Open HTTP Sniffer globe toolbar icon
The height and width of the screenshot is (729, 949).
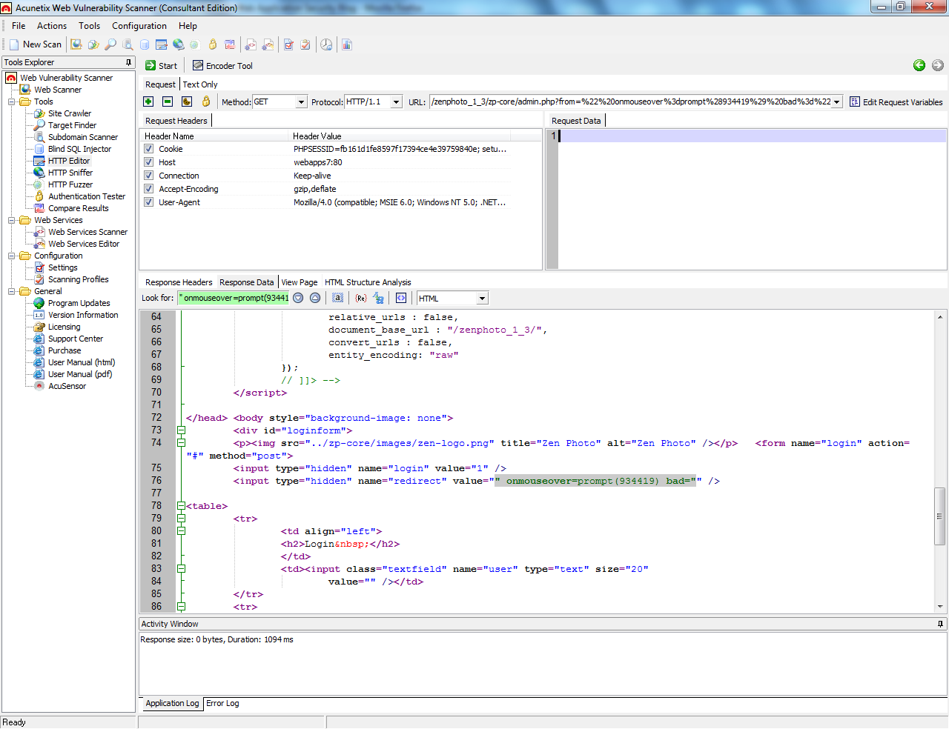pos(179,44)
